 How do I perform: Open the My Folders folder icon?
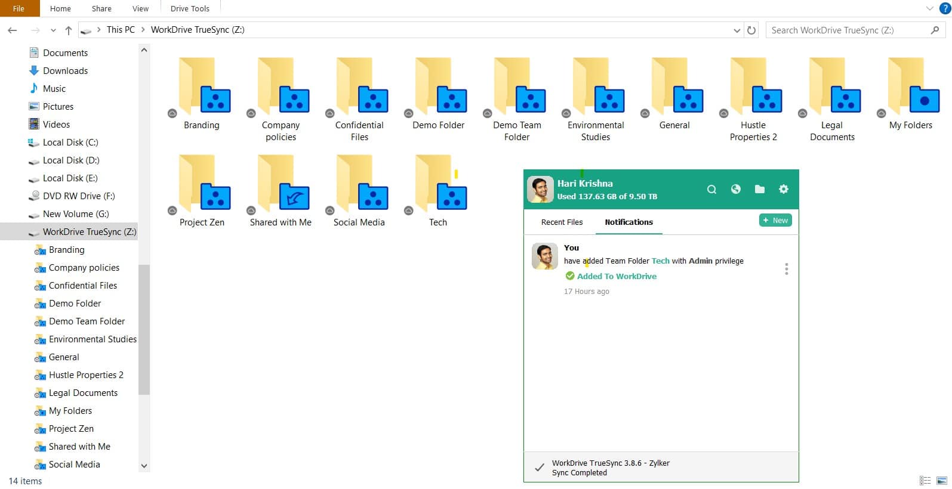(x=910, y=86)
